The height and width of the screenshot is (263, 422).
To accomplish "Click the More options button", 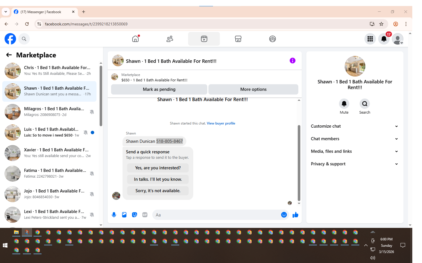I will [x=253, y=89].
